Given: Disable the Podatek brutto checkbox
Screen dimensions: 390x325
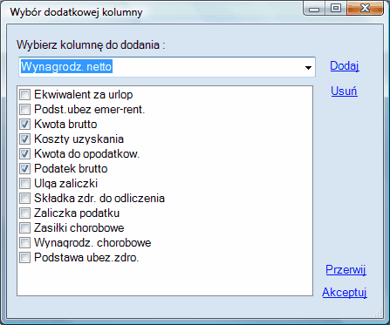Looking at the screenshot, I should (x=24, y=169).
